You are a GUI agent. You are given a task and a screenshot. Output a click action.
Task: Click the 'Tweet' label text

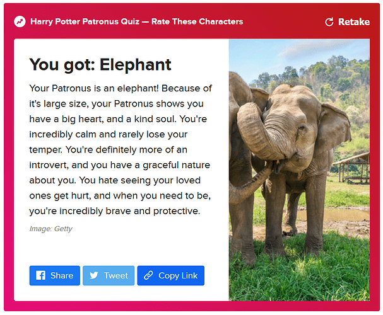pos(116,275)
